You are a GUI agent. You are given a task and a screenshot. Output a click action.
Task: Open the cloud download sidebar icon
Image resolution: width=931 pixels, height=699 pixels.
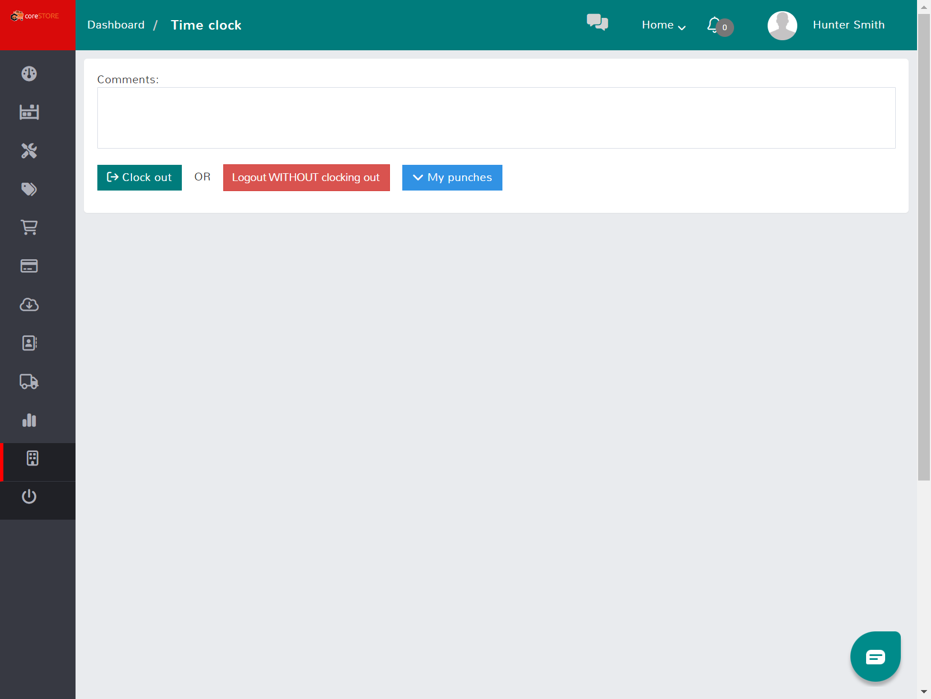[x=29, y=305]
